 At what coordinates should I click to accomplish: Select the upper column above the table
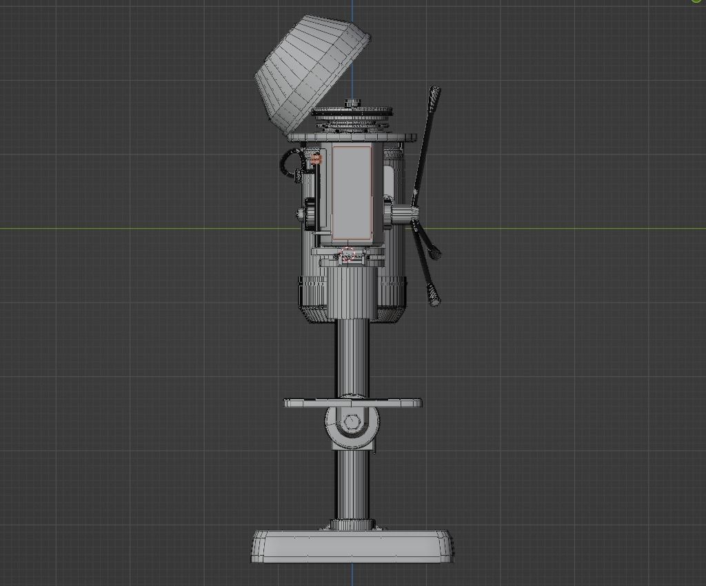point(352,358)
